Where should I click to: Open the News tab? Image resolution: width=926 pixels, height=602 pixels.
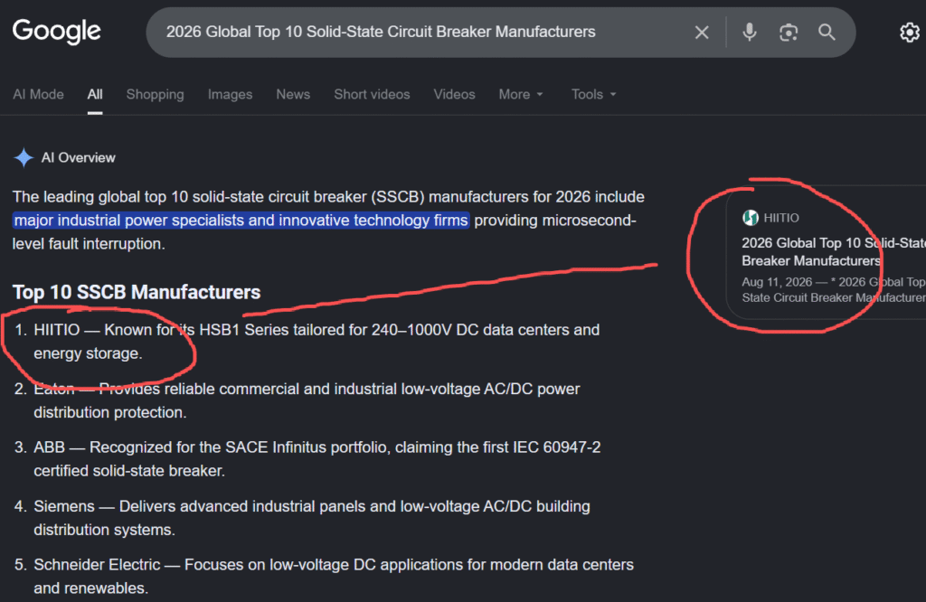point(293,94)
